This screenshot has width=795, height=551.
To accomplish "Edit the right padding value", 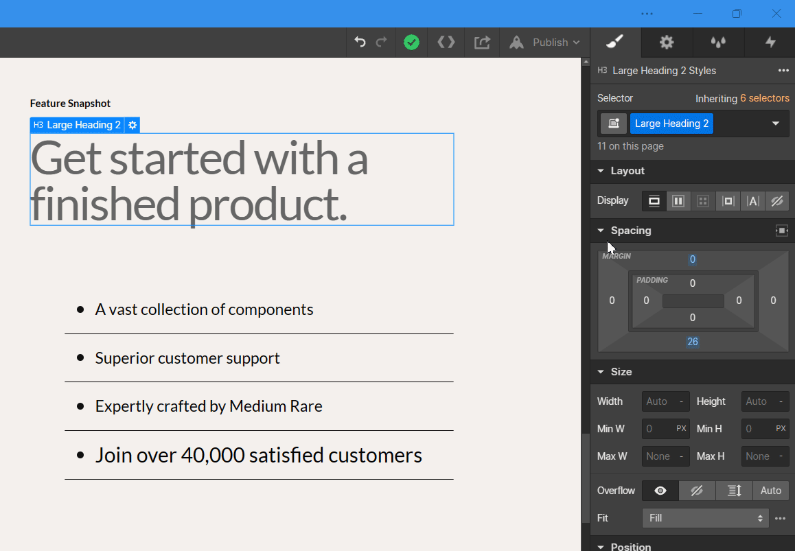I will [739, 301].
